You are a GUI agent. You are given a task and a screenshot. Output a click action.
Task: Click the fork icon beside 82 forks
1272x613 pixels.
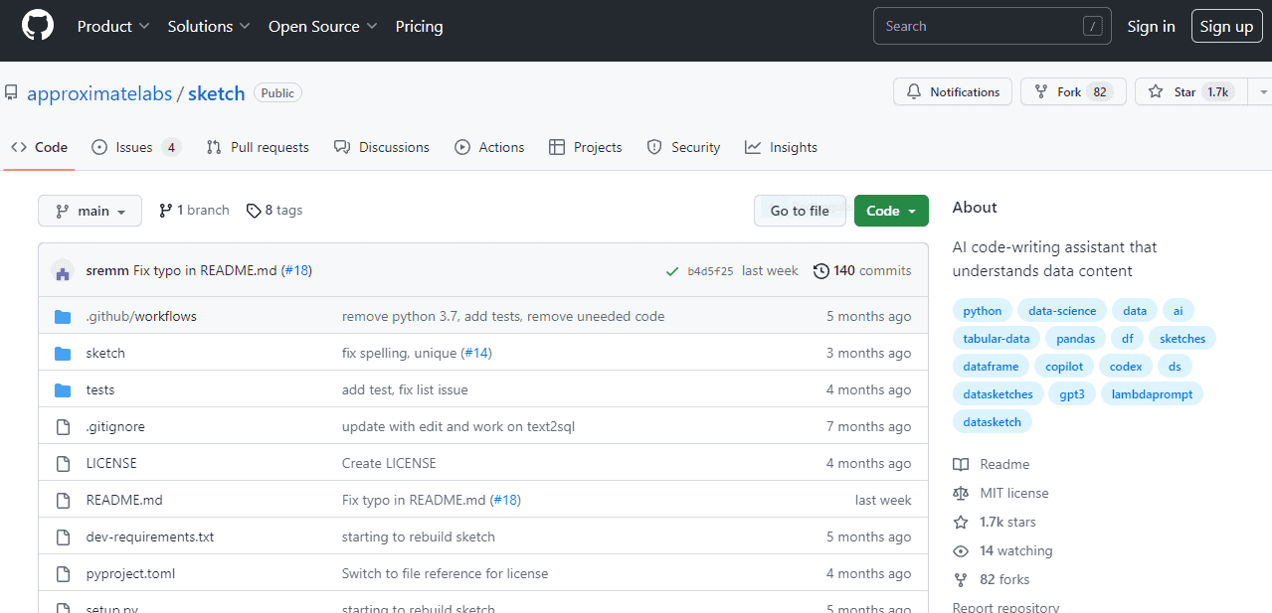click(x=961, y=580)
